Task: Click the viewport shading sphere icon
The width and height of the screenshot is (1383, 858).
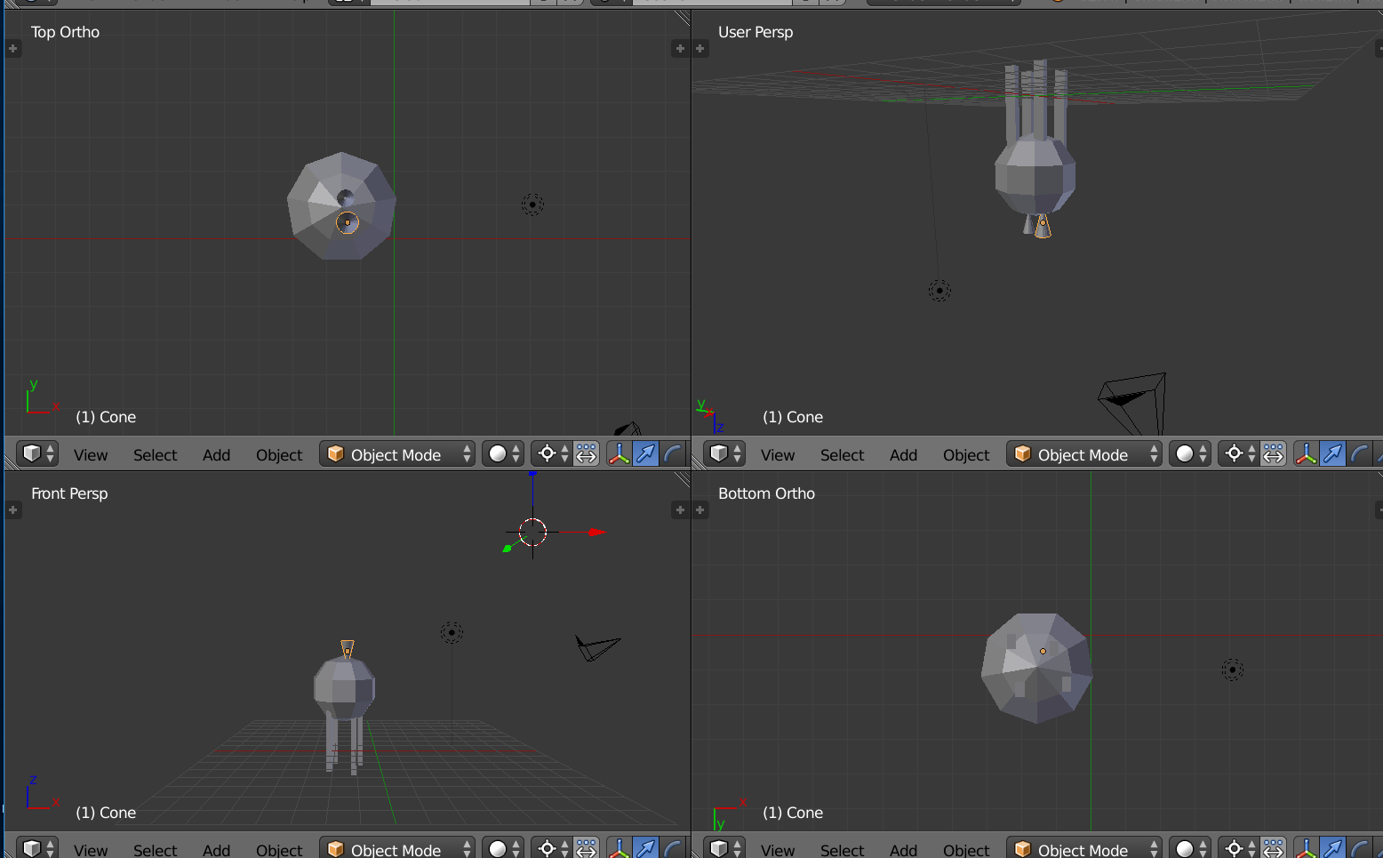Action: click(x=498, y=453)
